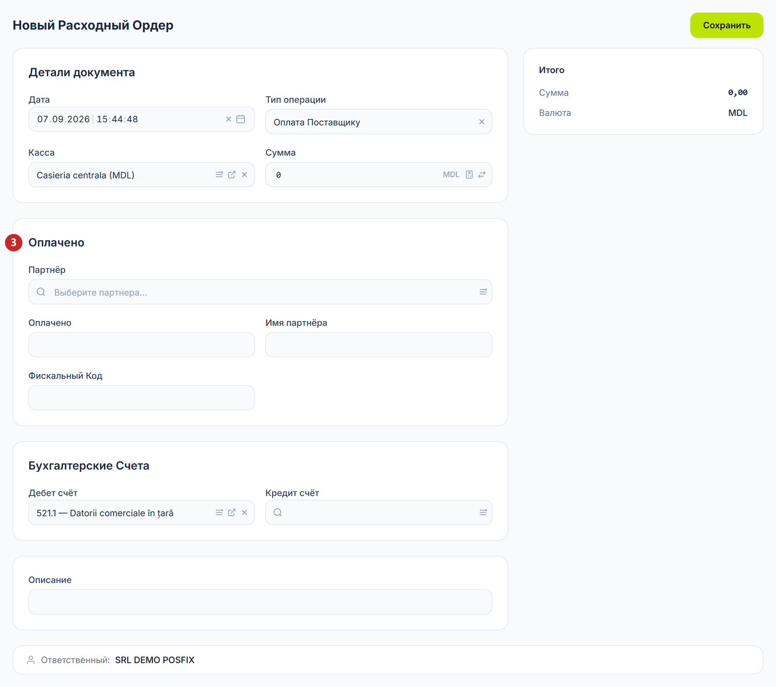
Task: Open the list icon in Дебет счёт
Action: (x=219, y=513)
